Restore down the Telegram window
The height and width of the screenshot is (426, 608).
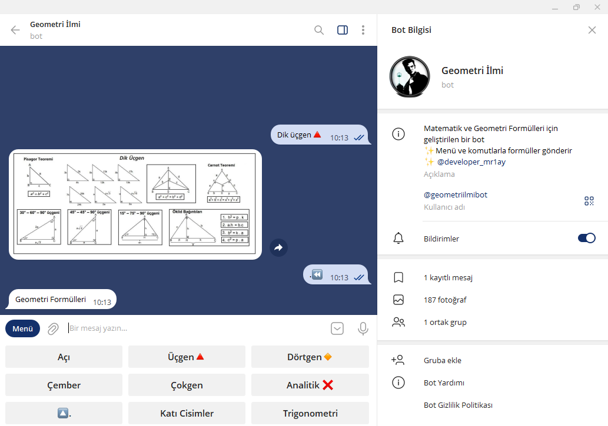pyautogui.click(x=576, y=7)
